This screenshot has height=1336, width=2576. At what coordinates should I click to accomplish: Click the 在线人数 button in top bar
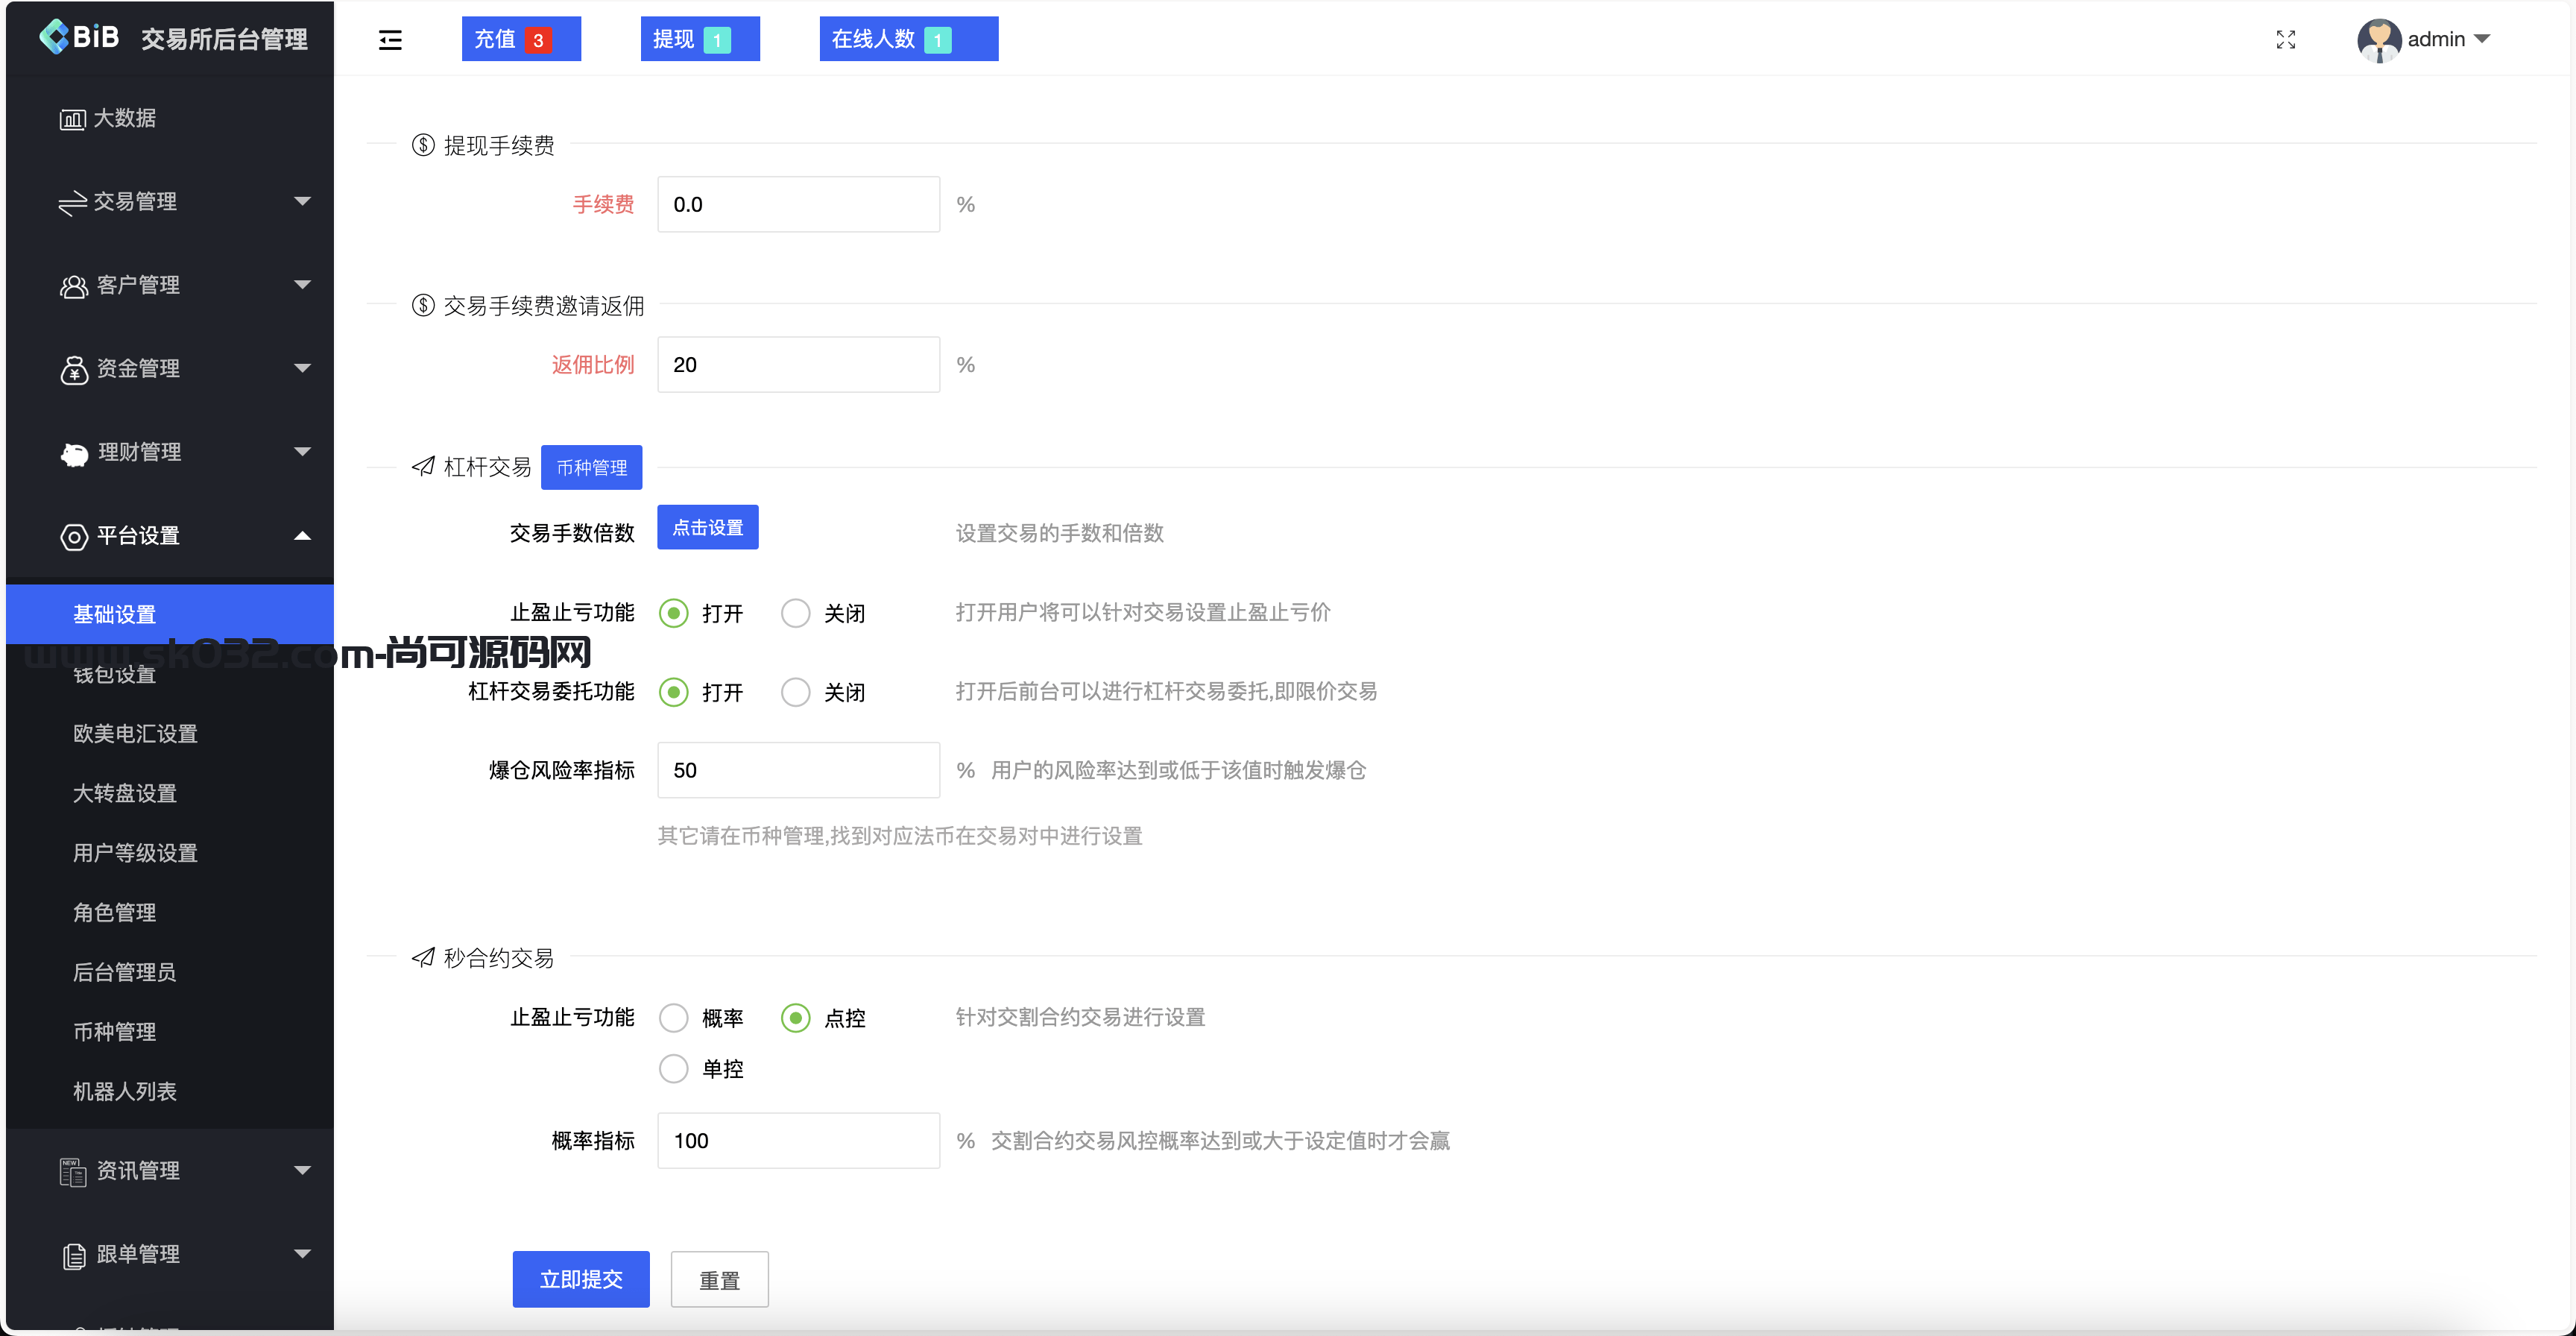pos(909,39)
